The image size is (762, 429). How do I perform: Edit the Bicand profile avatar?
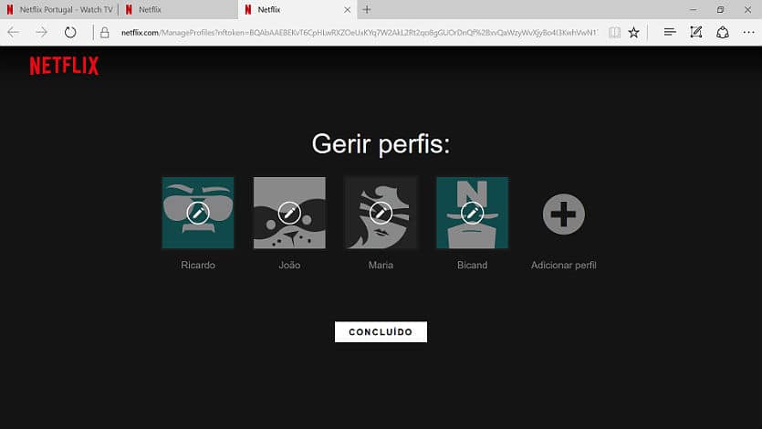coord(472,213)
